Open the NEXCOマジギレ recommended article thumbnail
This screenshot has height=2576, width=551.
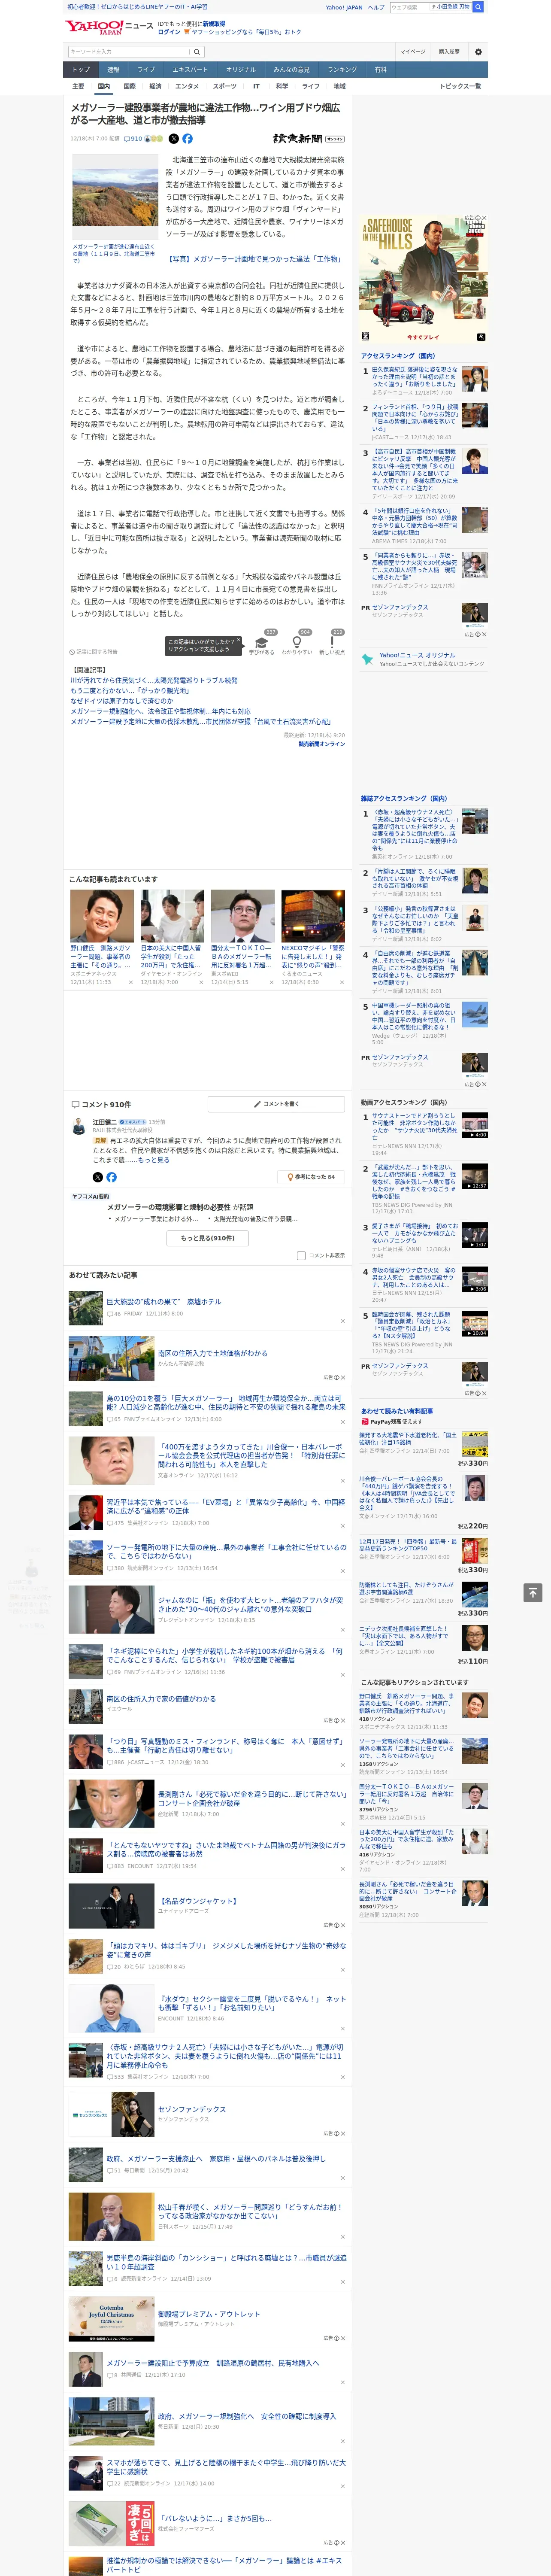tap(313, 916)
